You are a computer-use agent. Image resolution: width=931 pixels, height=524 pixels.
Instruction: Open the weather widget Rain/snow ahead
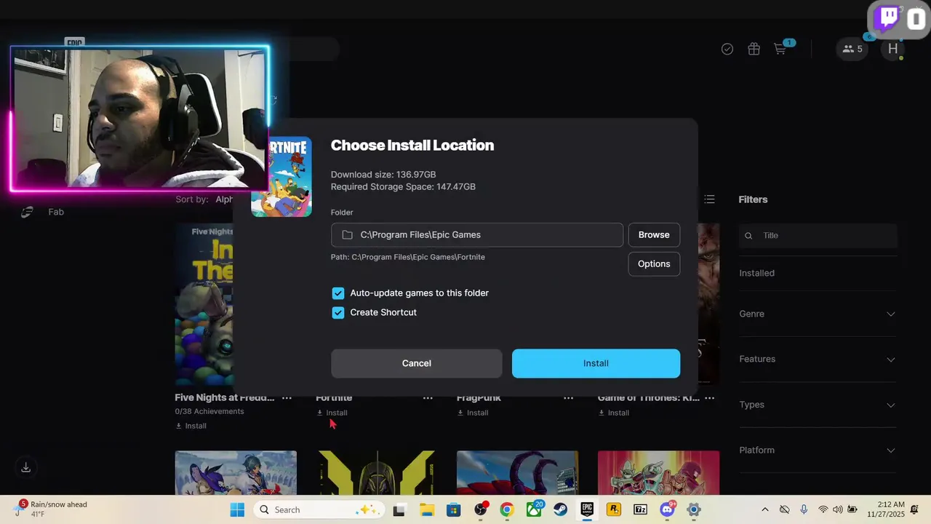(x=49, y=509)
